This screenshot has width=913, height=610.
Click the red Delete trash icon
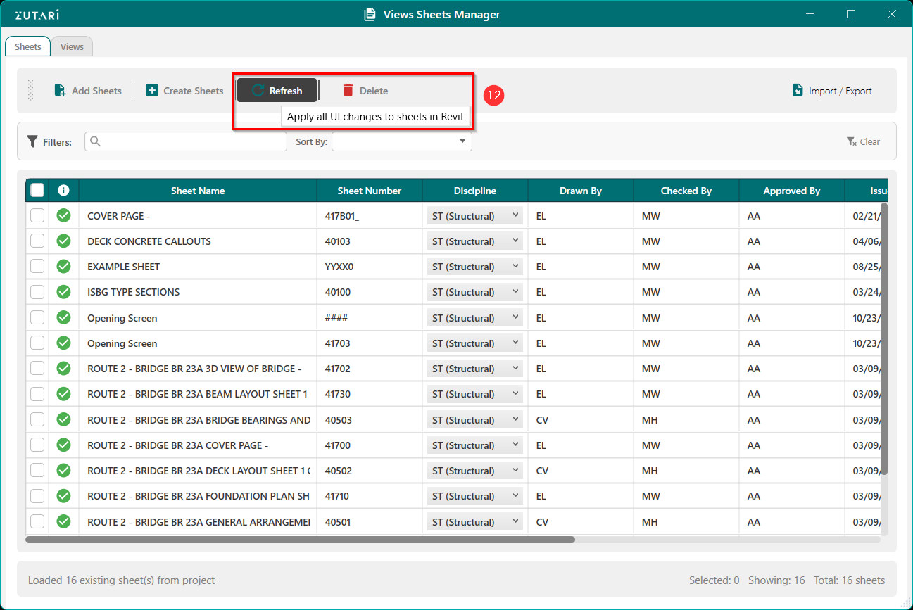348,90
